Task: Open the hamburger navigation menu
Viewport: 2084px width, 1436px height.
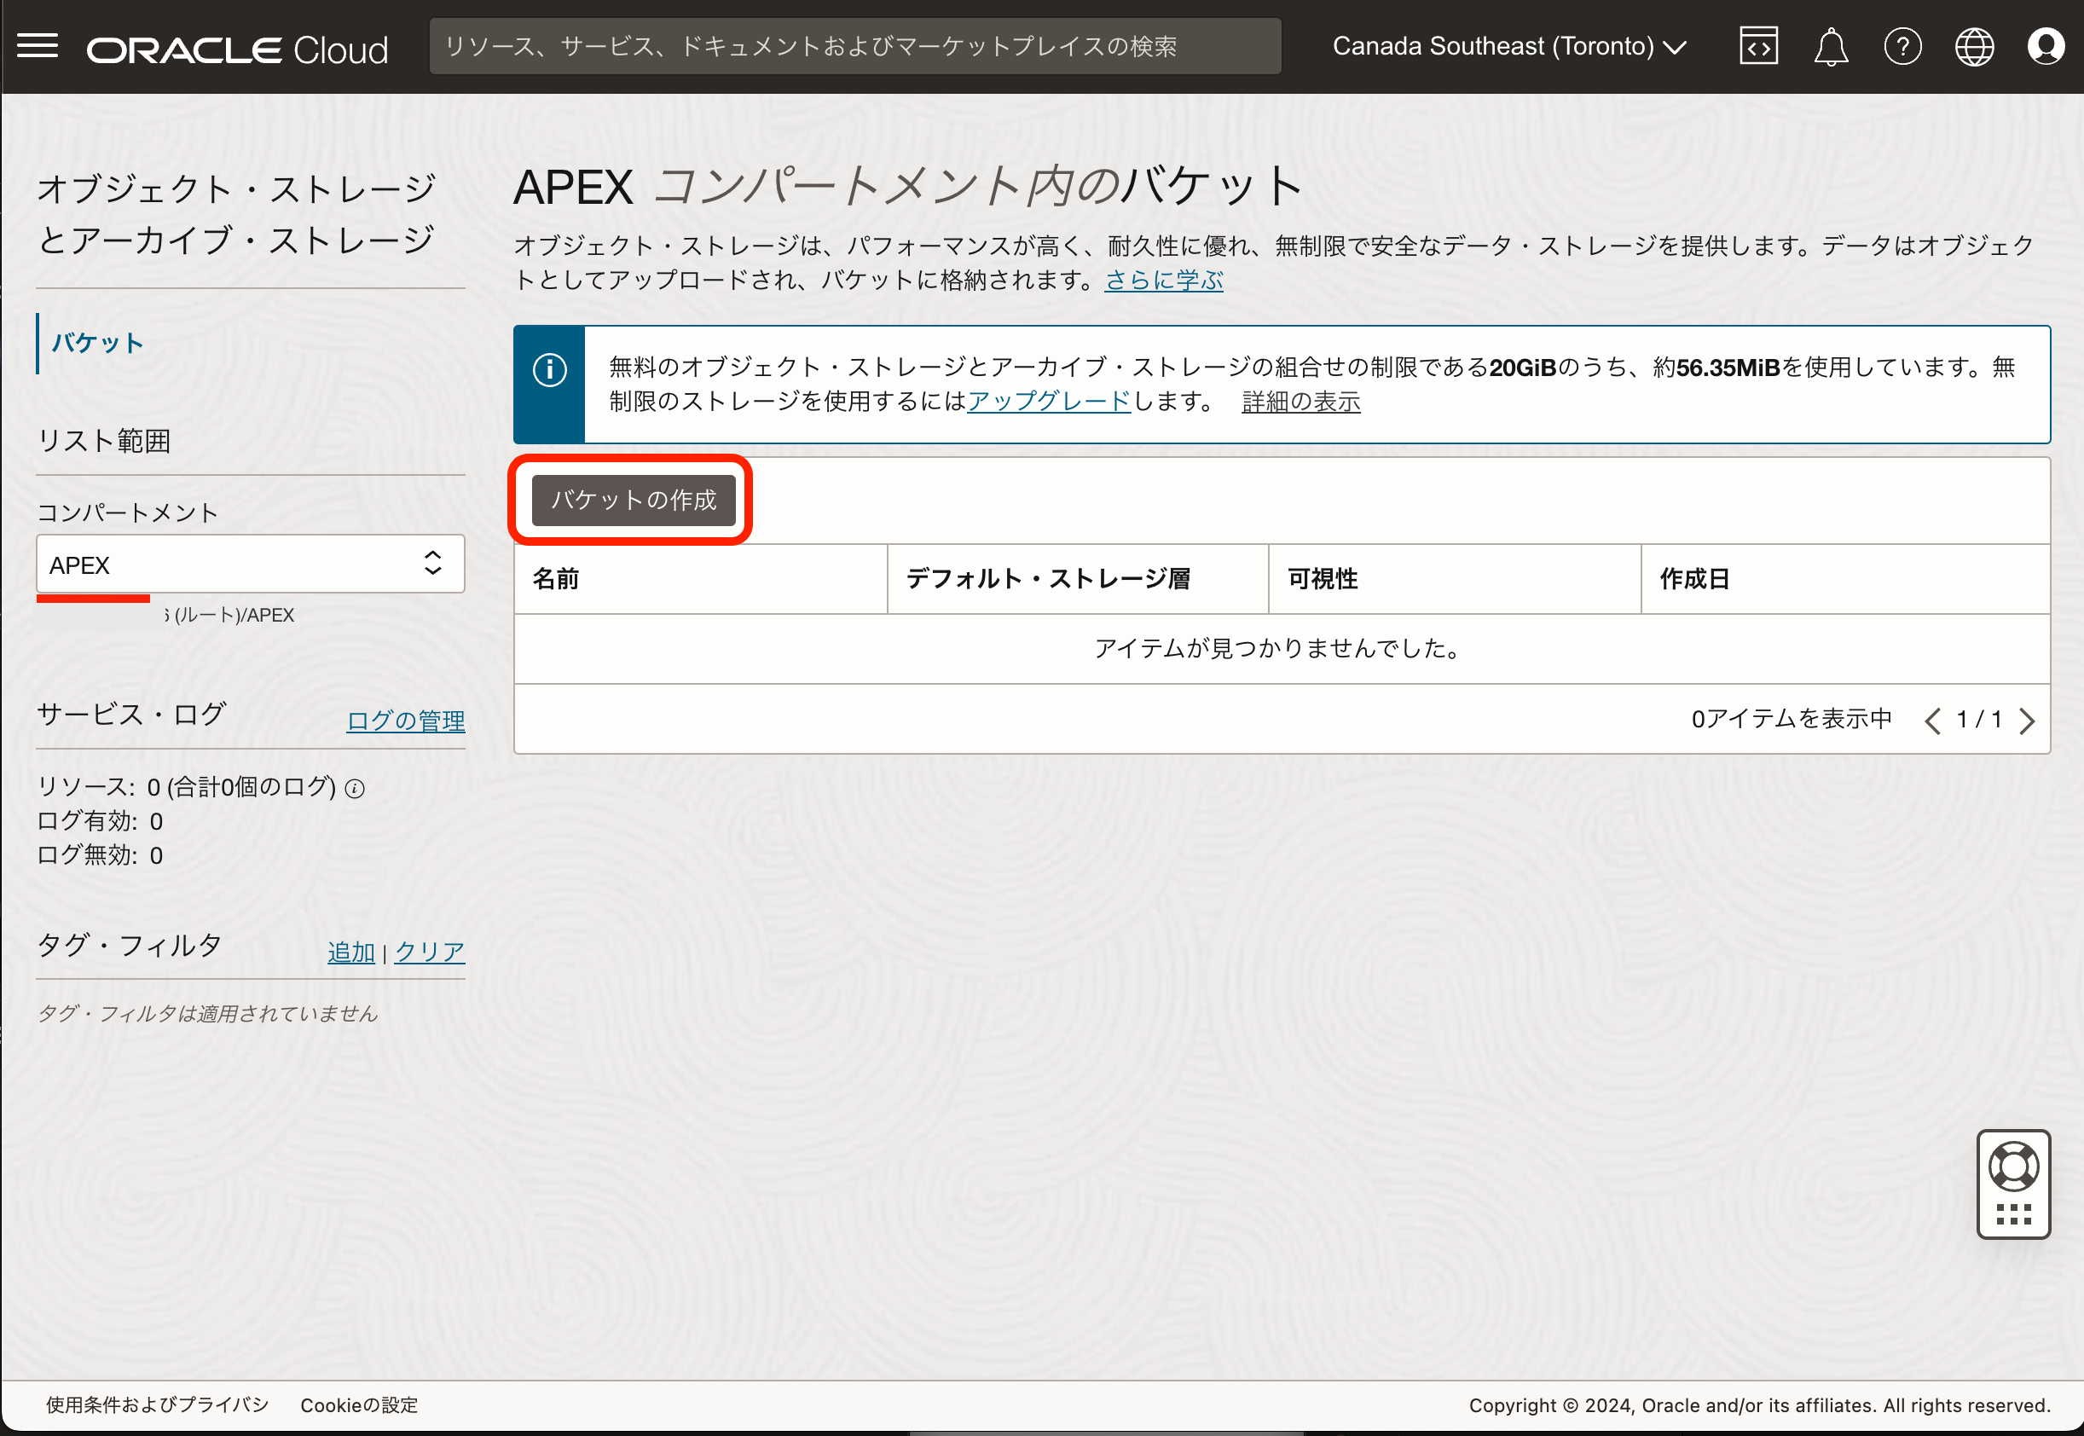Action: pos(38,46)
